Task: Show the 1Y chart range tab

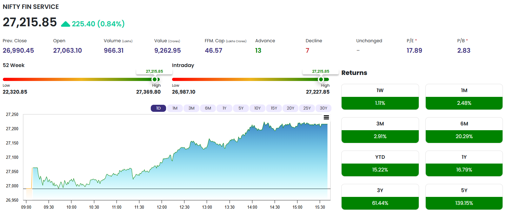Action: coord(224,108)
